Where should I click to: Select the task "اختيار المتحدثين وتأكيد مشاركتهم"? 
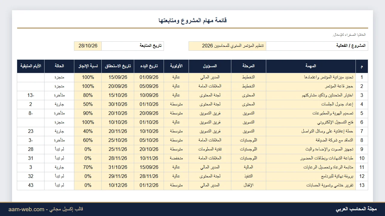click(311, 95)
